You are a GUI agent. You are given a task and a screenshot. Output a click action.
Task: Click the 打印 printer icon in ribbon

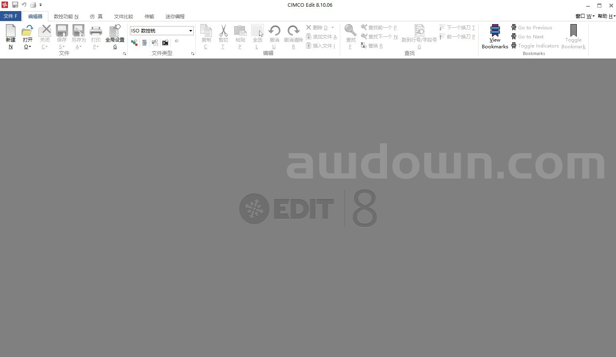(x=95, y=31)
